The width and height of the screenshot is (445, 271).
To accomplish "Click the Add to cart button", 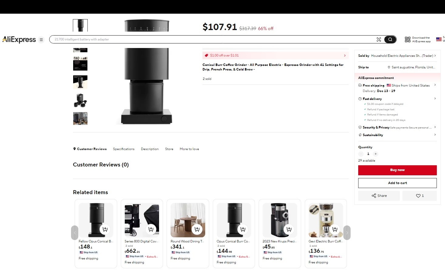I will tap(397, 183).
